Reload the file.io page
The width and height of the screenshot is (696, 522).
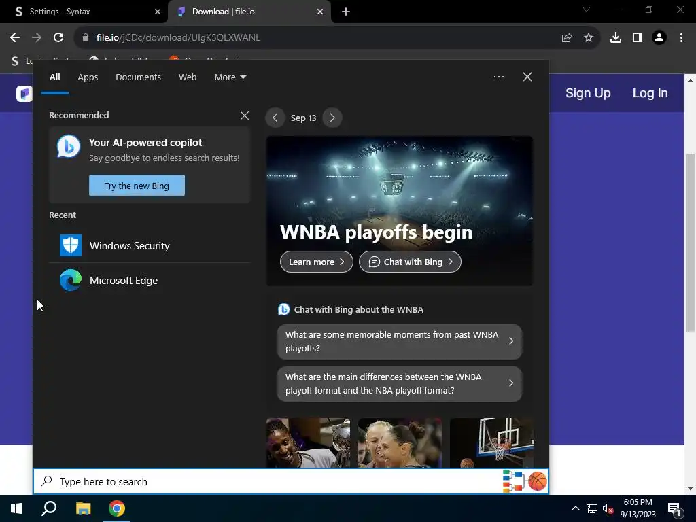click(58, 38)
